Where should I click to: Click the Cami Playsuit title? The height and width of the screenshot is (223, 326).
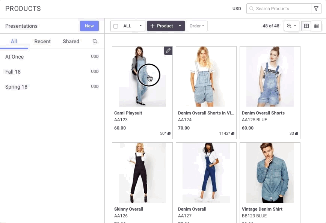point(128,113)
